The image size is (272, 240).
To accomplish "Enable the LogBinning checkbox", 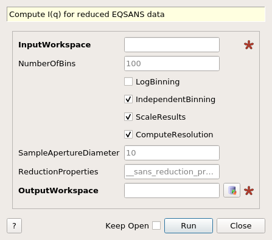I will pyautogui.click(x=128, y=81).
